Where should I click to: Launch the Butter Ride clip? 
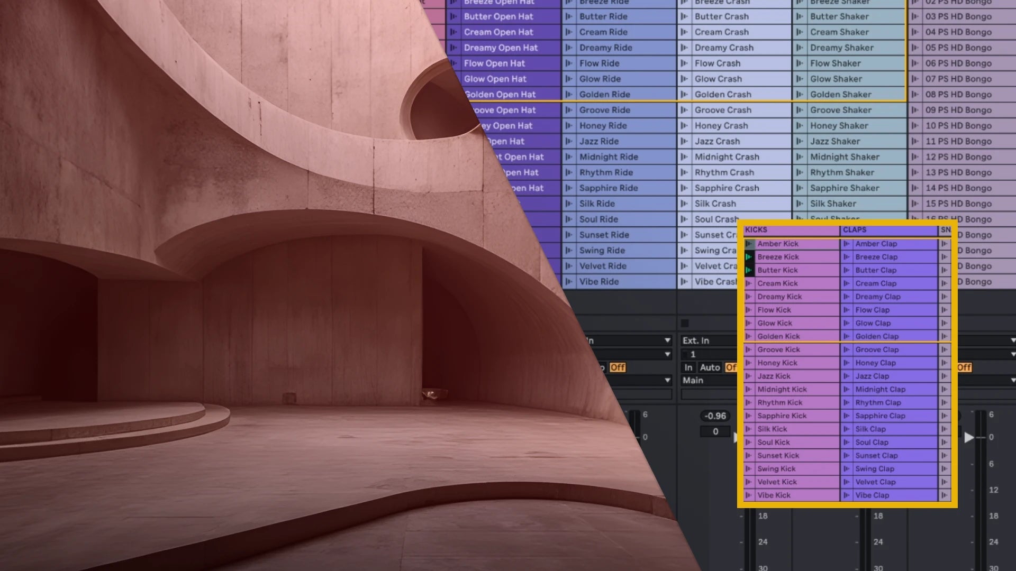click(569, 16)
